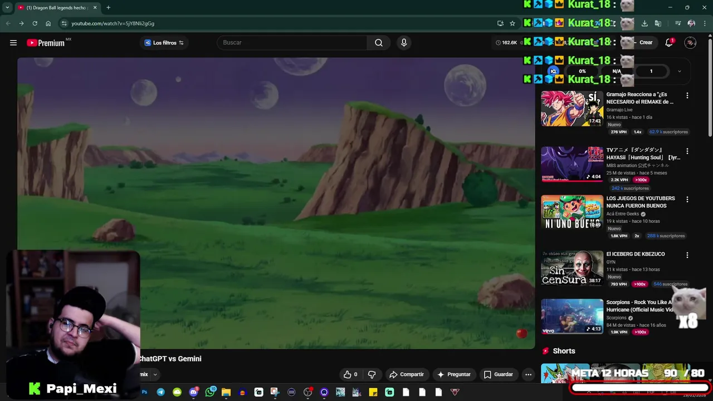
Task: Open options for El ICEBERG DE KBEZUCO video
Action: point(687,255)
